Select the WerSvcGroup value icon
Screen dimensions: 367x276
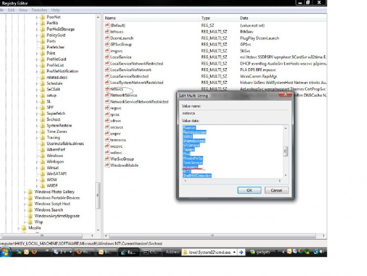[107, 158]
